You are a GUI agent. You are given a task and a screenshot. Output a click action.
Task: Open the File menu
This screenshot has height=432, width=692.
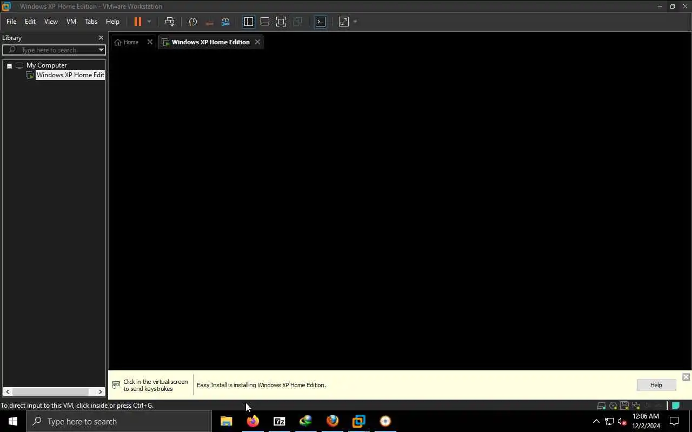pyautogui.click(x=11, y=22)
